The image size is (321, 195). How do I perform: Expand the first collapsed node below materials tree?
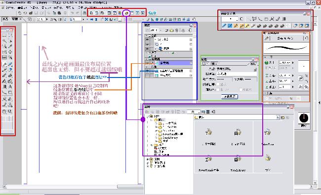point(148,159)
